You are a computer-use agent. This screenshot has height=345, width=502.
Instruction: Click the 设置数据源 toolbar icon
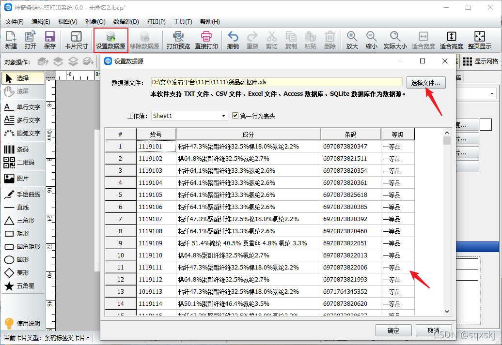click(x=111, y=40)
